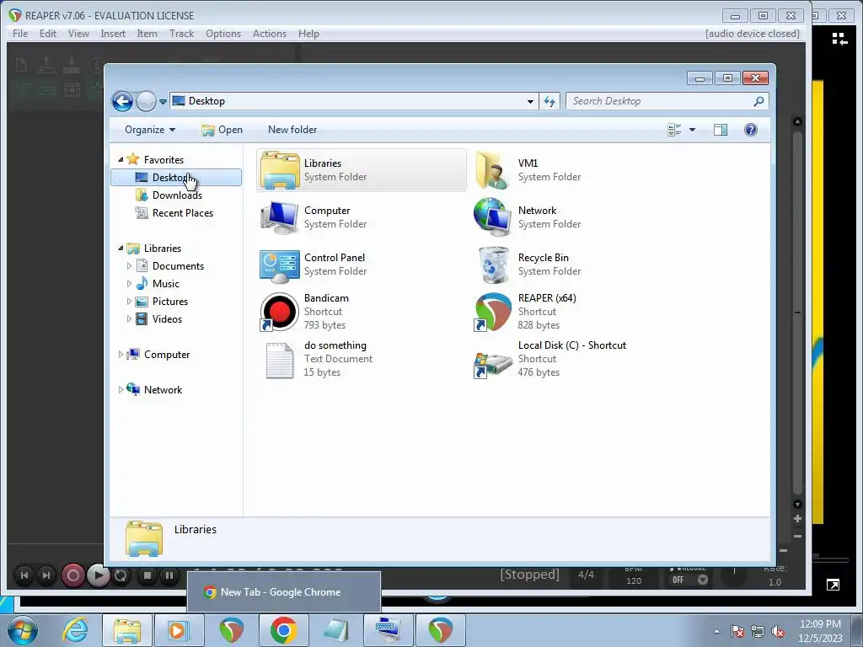Image resolution: width=863 pixels, height=647 pixels.
Task: Select the Recycle Bin icon
Action: [493, 265]
